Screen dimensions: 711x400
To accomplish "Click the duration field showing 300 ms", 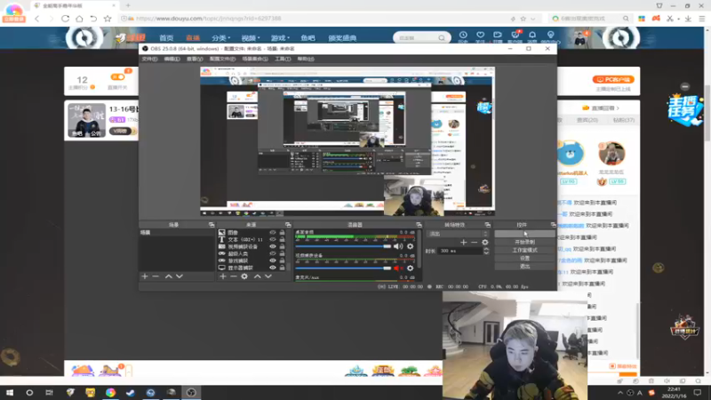I will [459, 251].
